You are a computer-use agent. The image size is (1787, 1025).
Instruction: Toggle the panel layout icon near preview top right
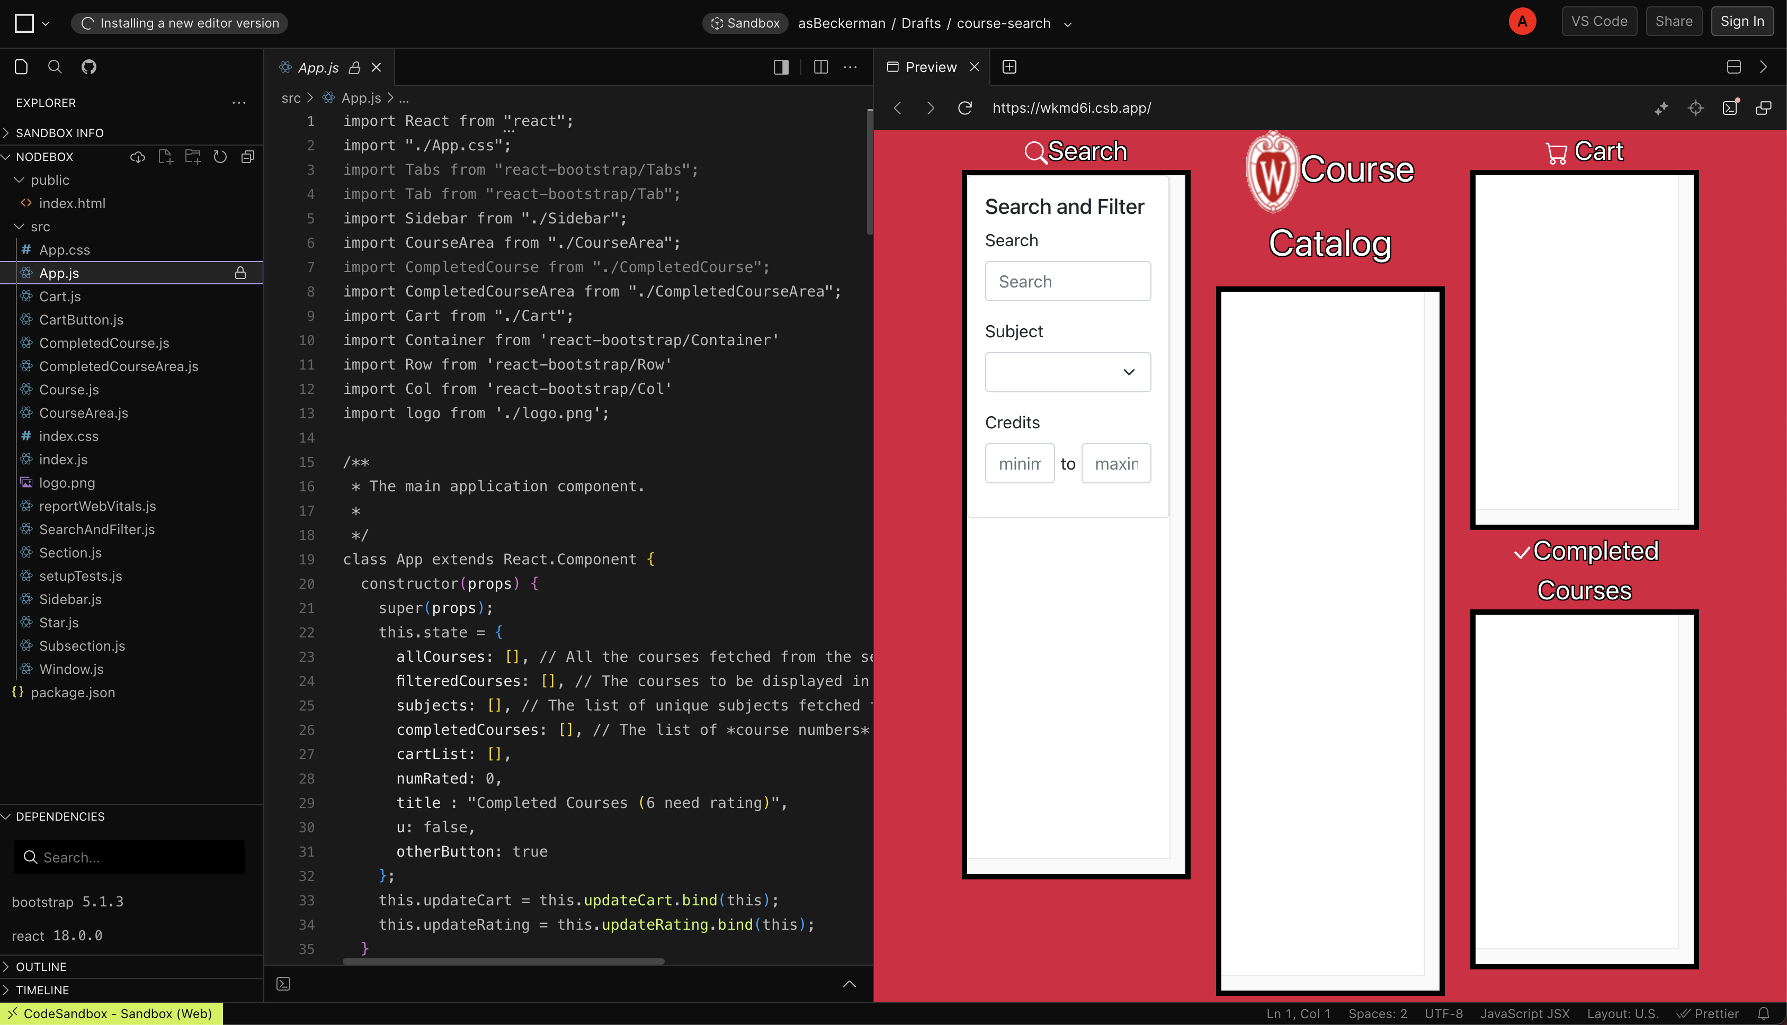coord(1734,67)
